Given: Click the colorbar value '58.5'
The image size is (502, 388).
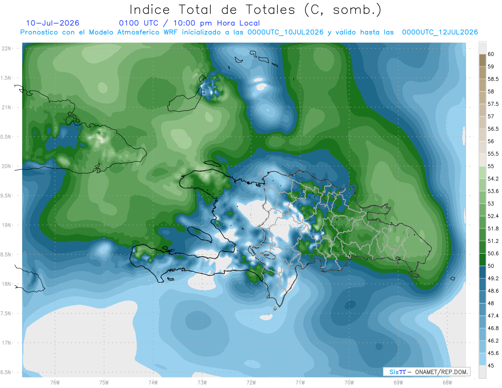Looking at the screenshot, I should tap(493, 79).
